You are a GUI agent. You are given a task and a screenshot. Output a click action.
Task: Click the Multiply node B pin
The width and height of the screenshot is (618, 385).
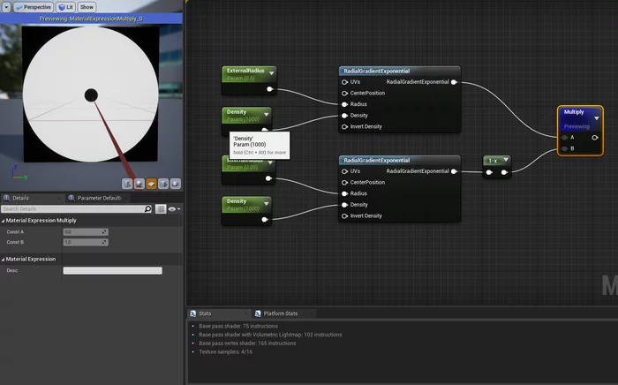[x=565, y=148]
